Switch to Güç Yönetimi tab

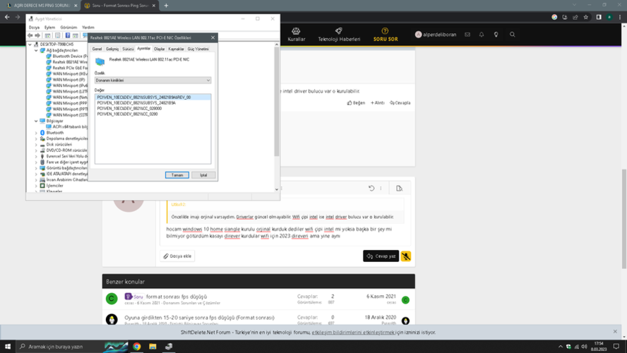[x=198, y=49]
